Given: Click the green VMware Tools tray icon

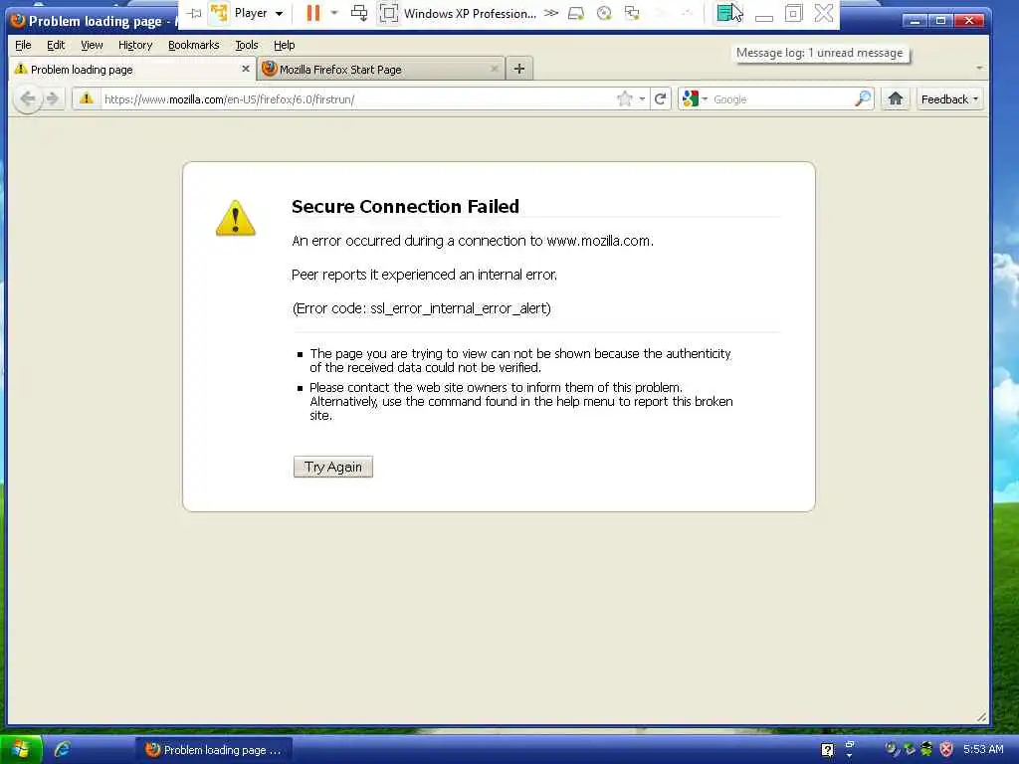Looking at the screenshot, I should pyautogui.click(x=926, y=750).
